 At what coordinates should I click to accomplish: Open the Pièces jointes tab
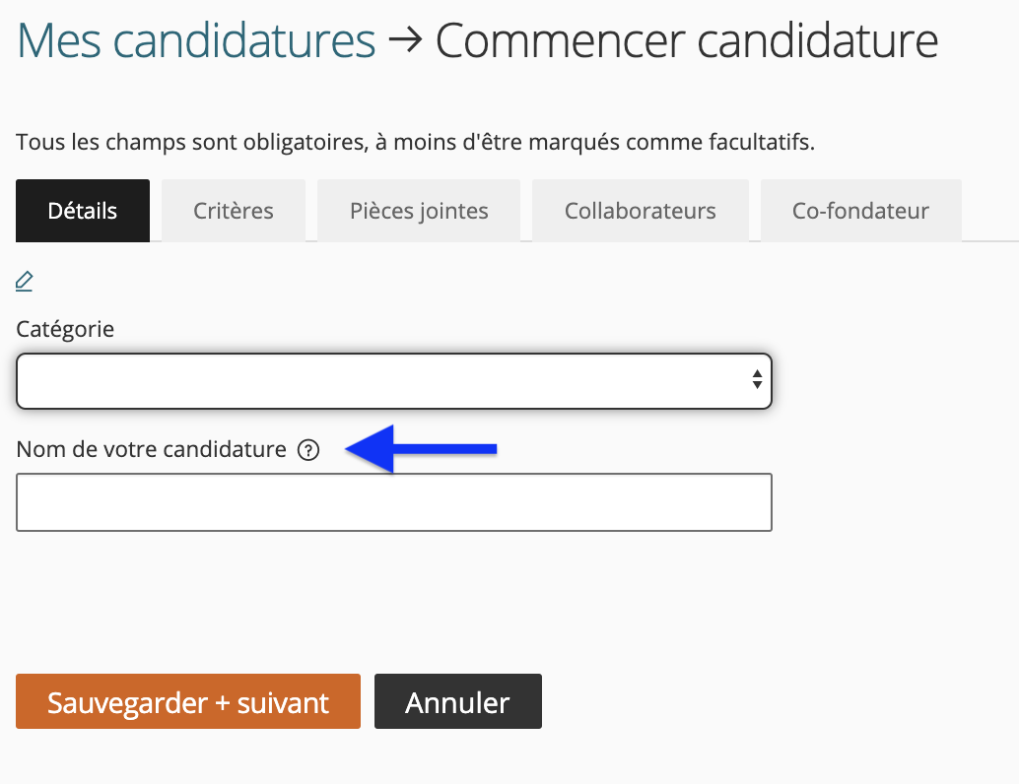pos(419,211)
